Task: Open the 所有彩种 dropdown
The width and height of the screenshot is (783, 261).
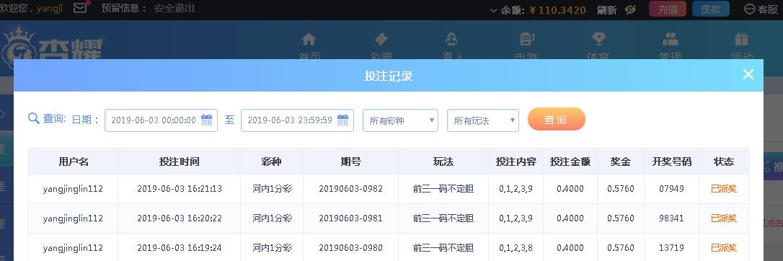Action: (x=400, y=120)
